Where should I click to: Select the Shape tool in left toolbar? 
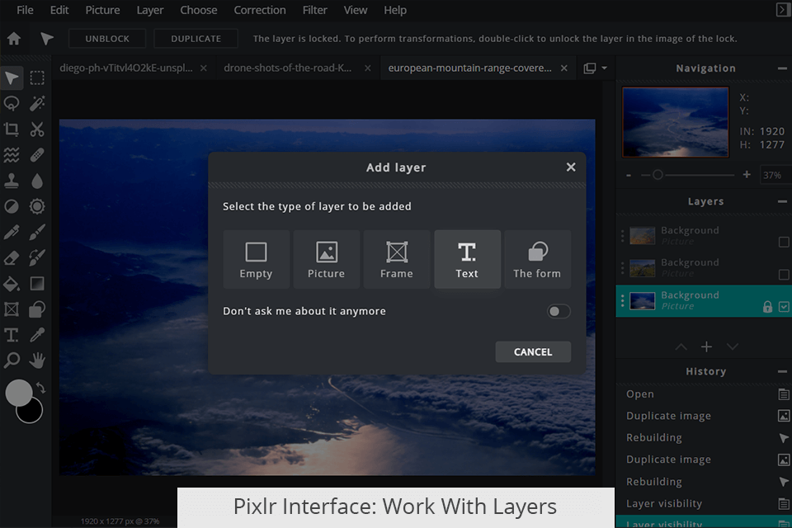click(x=37, y=309)
